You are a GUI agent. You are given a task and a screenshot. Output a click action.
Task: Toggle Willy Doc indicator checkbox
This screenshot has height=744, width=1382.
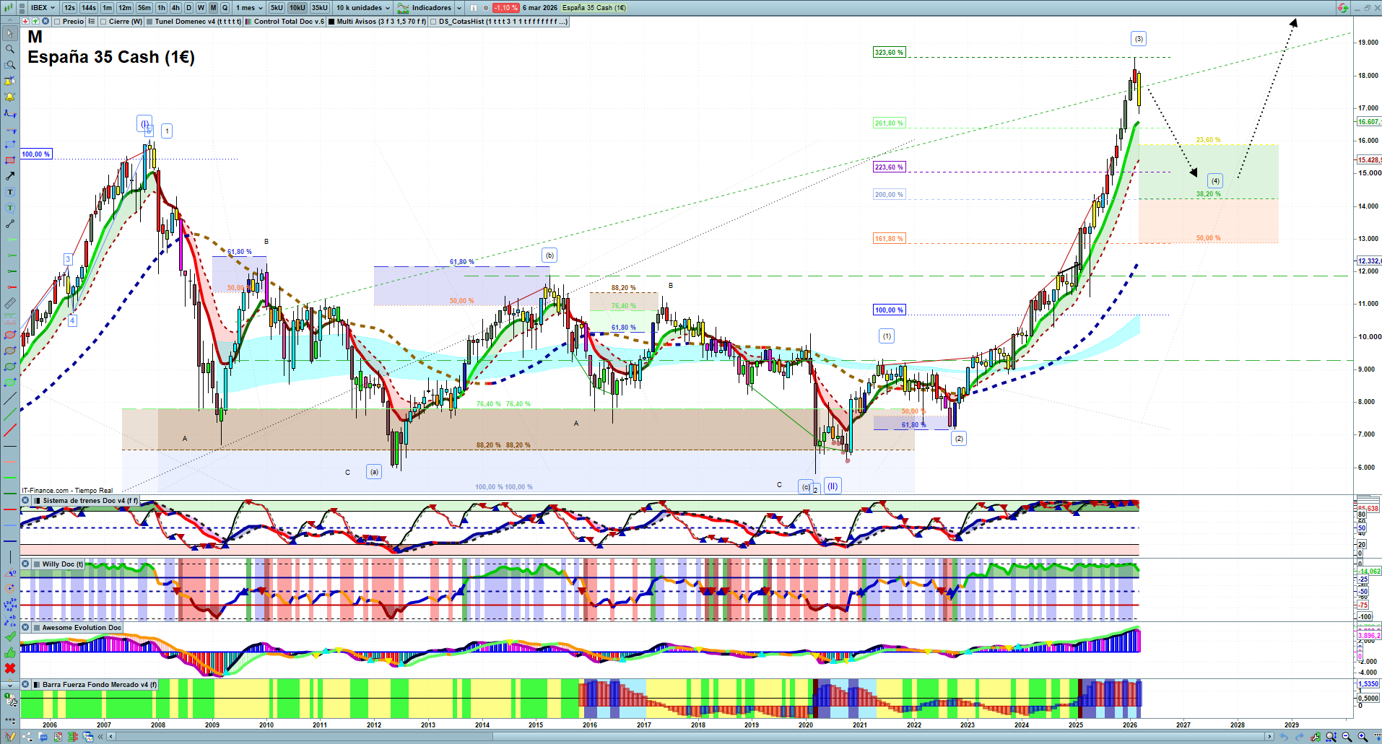37,564
